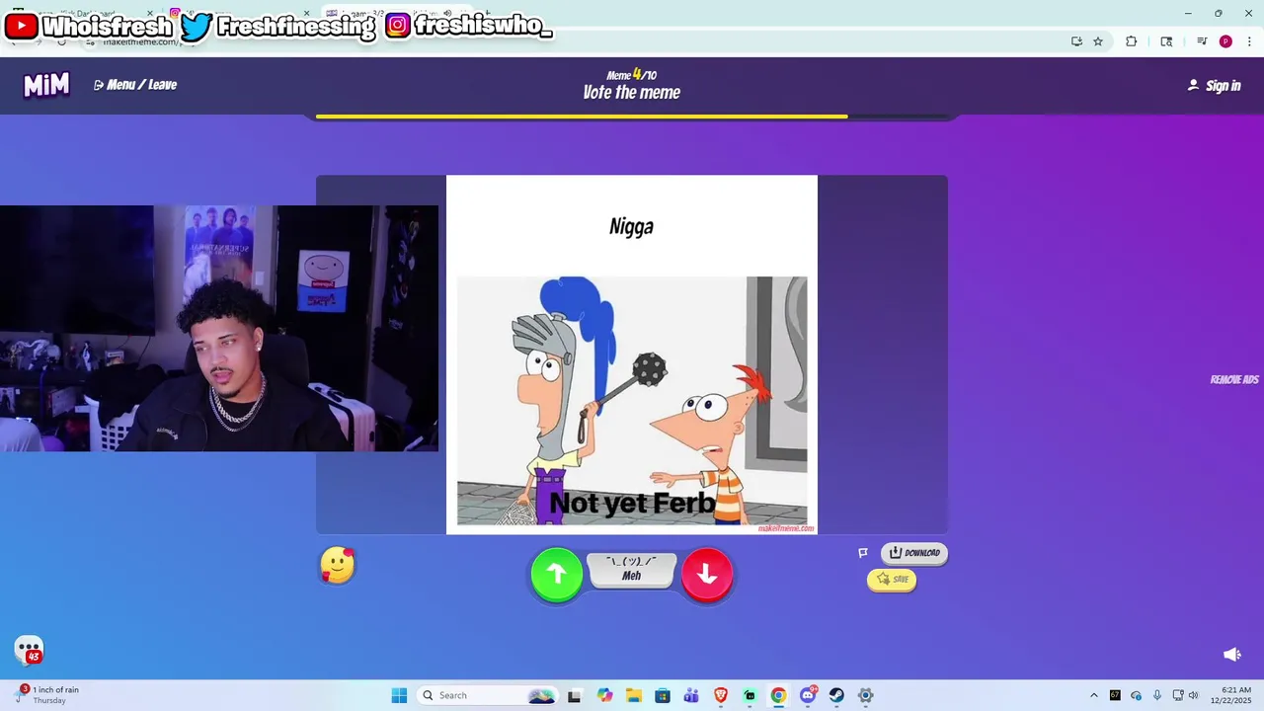The image size is (1264, 711).
Task: Open File Explorer from taskbar
Action: coord(633,695)
